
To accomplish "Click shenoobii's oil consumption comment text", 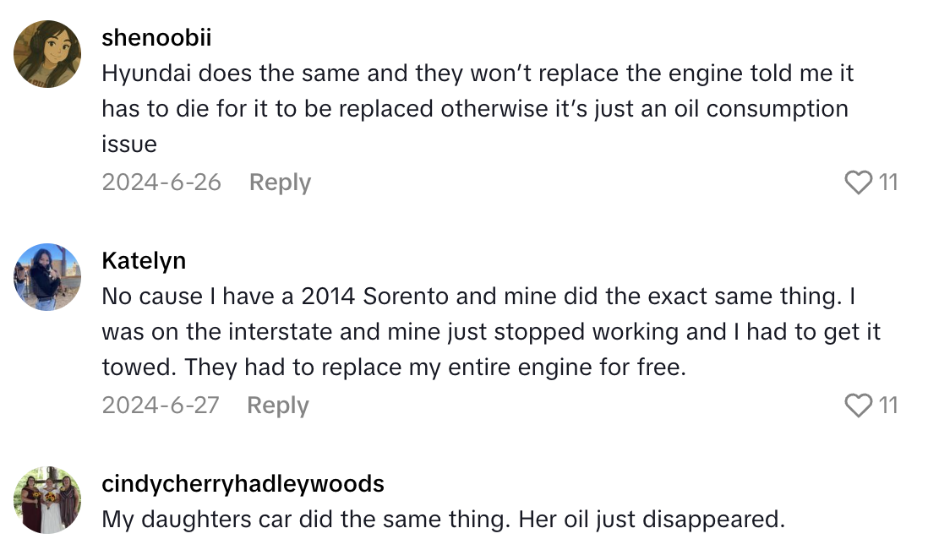I will 473,108.
